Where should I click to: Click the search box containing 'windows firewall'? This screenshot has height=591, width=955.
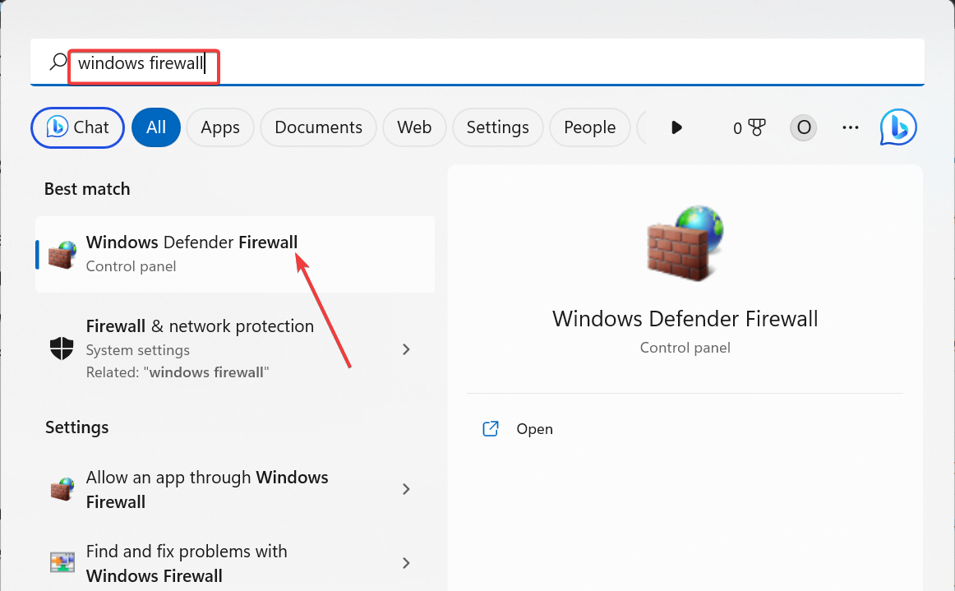477,62
